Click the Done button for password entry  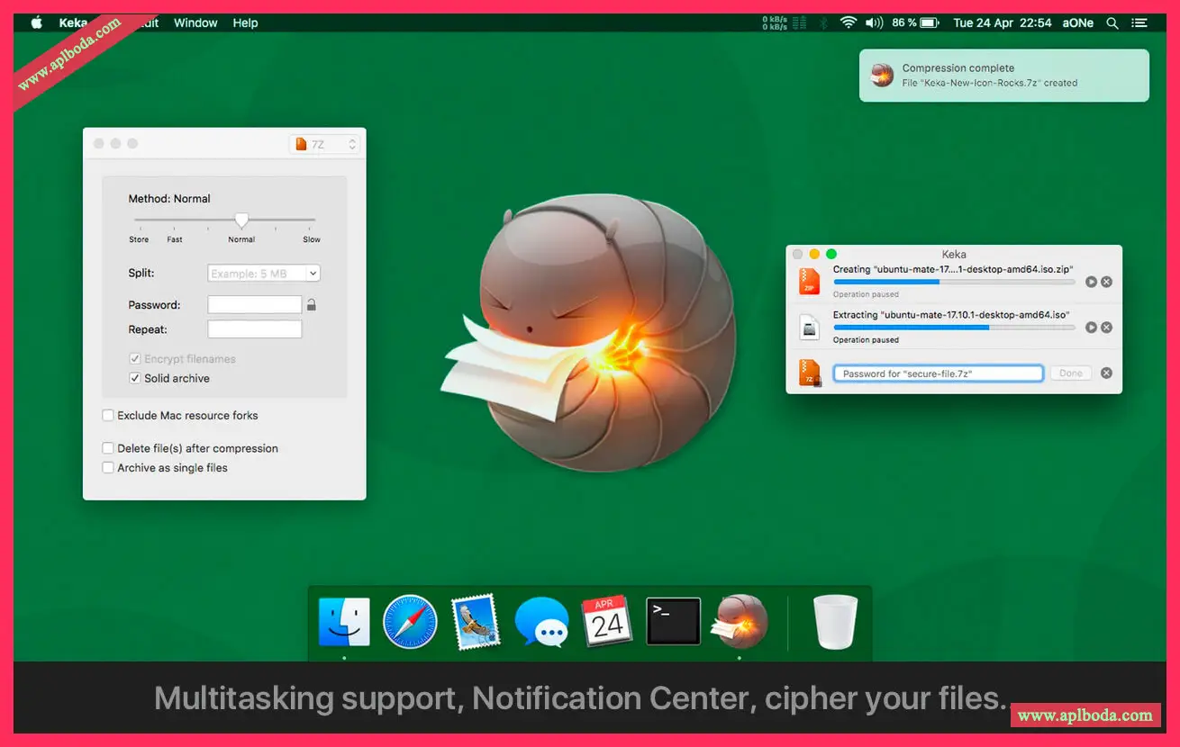(1071, 373)
